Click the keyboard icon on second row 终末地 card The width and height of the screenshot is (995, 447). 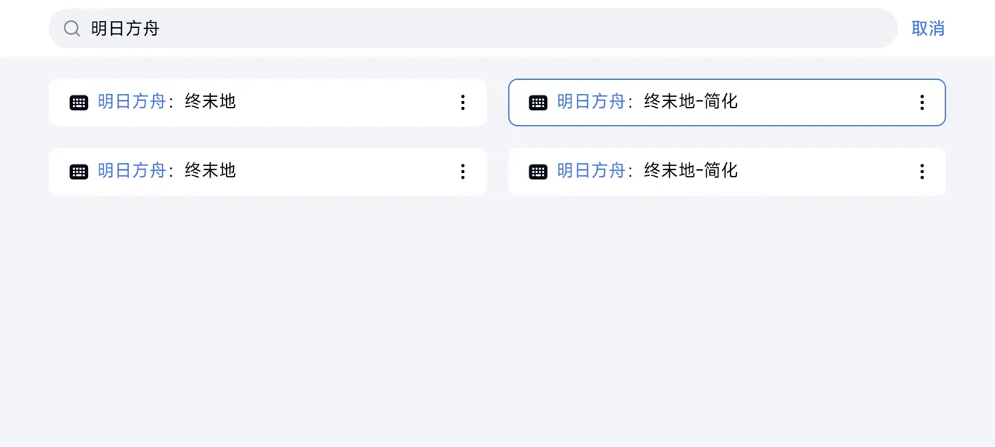click(79, 171)
